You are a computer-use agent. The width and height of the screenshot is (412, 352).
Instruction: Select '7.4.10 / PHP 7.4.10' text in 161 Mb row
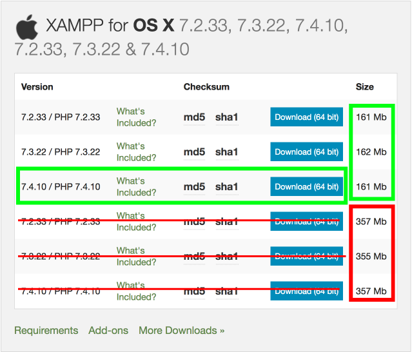click(x=61, y=187)
